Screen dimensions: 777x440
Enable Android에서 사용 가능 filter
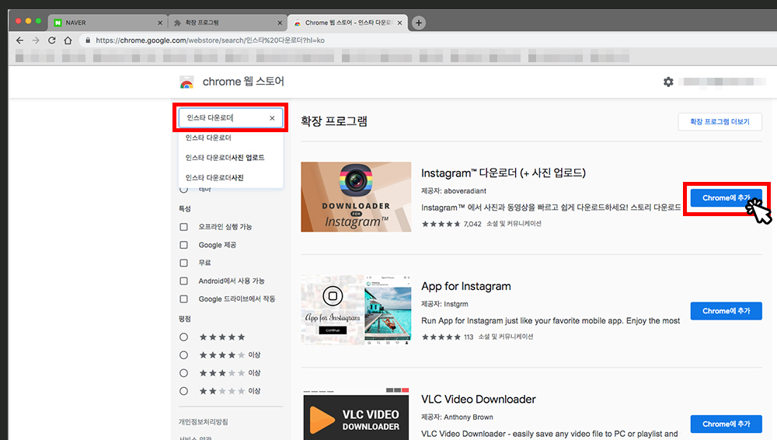(x=184, y=281)
